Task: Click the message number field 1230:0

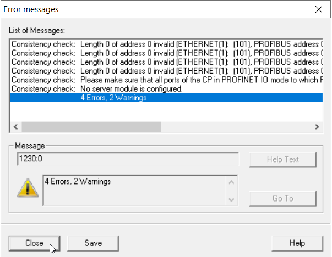Action: coord(128,159)
